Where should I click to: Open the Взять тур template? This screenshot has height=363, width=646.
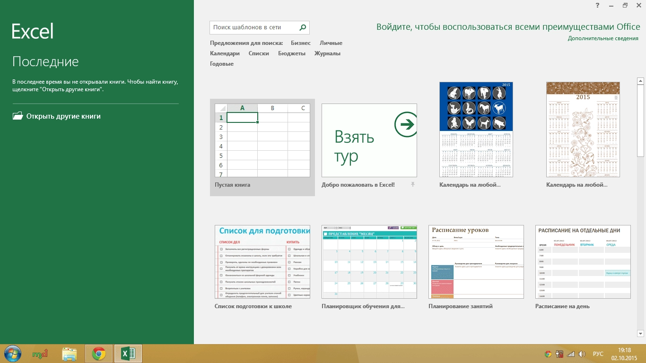coord(369,140)
